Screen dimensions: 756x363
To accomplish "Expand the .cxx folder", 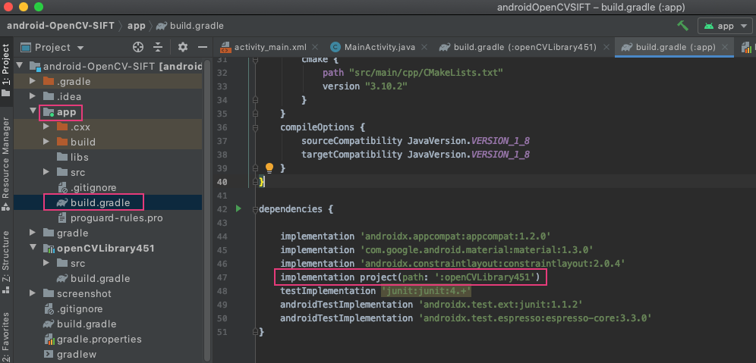I will point(46,127).
